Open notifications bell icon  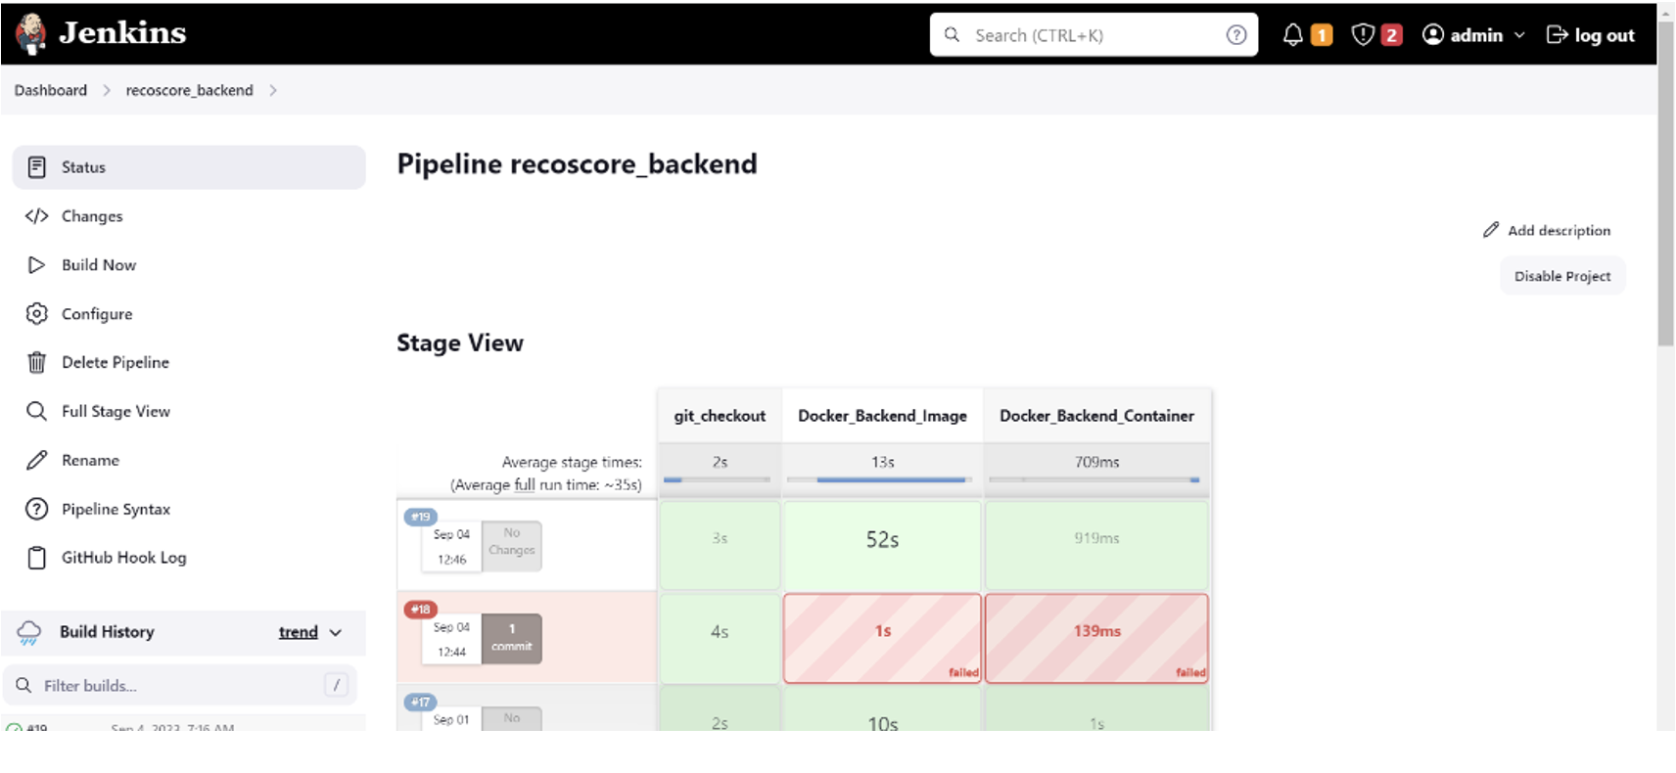point(1293,35)
